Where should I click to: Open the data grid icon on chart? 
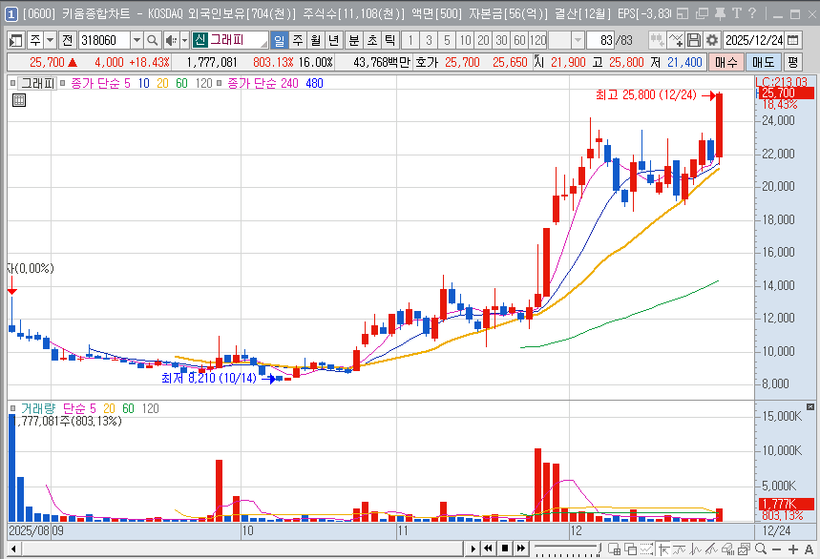(19, 100)
